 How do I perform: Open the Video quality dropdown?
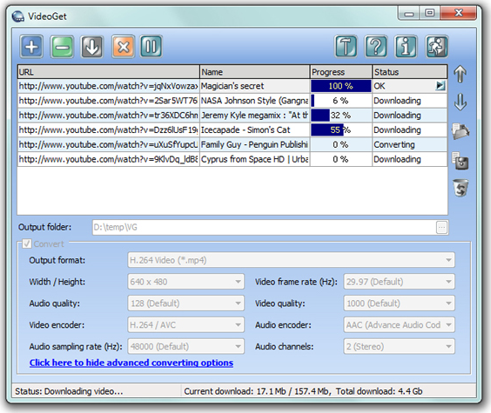point(399,303)
